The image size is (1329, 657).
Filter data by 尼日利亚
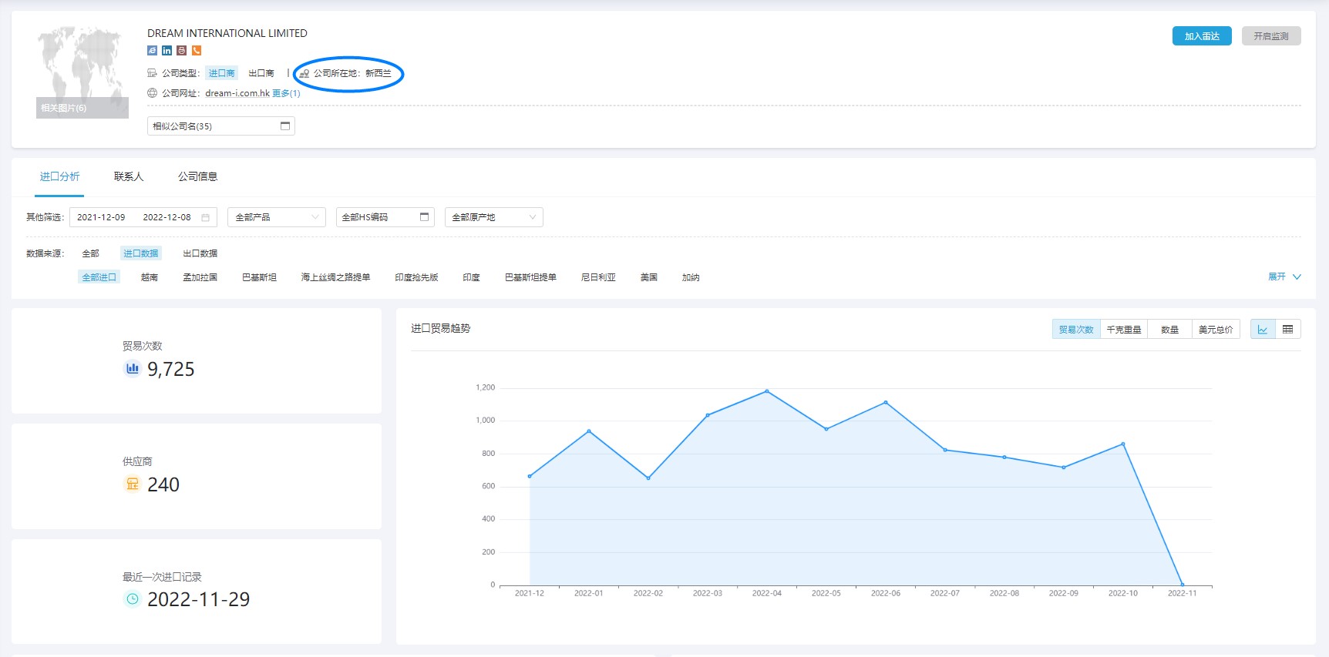tap(598, 277)
